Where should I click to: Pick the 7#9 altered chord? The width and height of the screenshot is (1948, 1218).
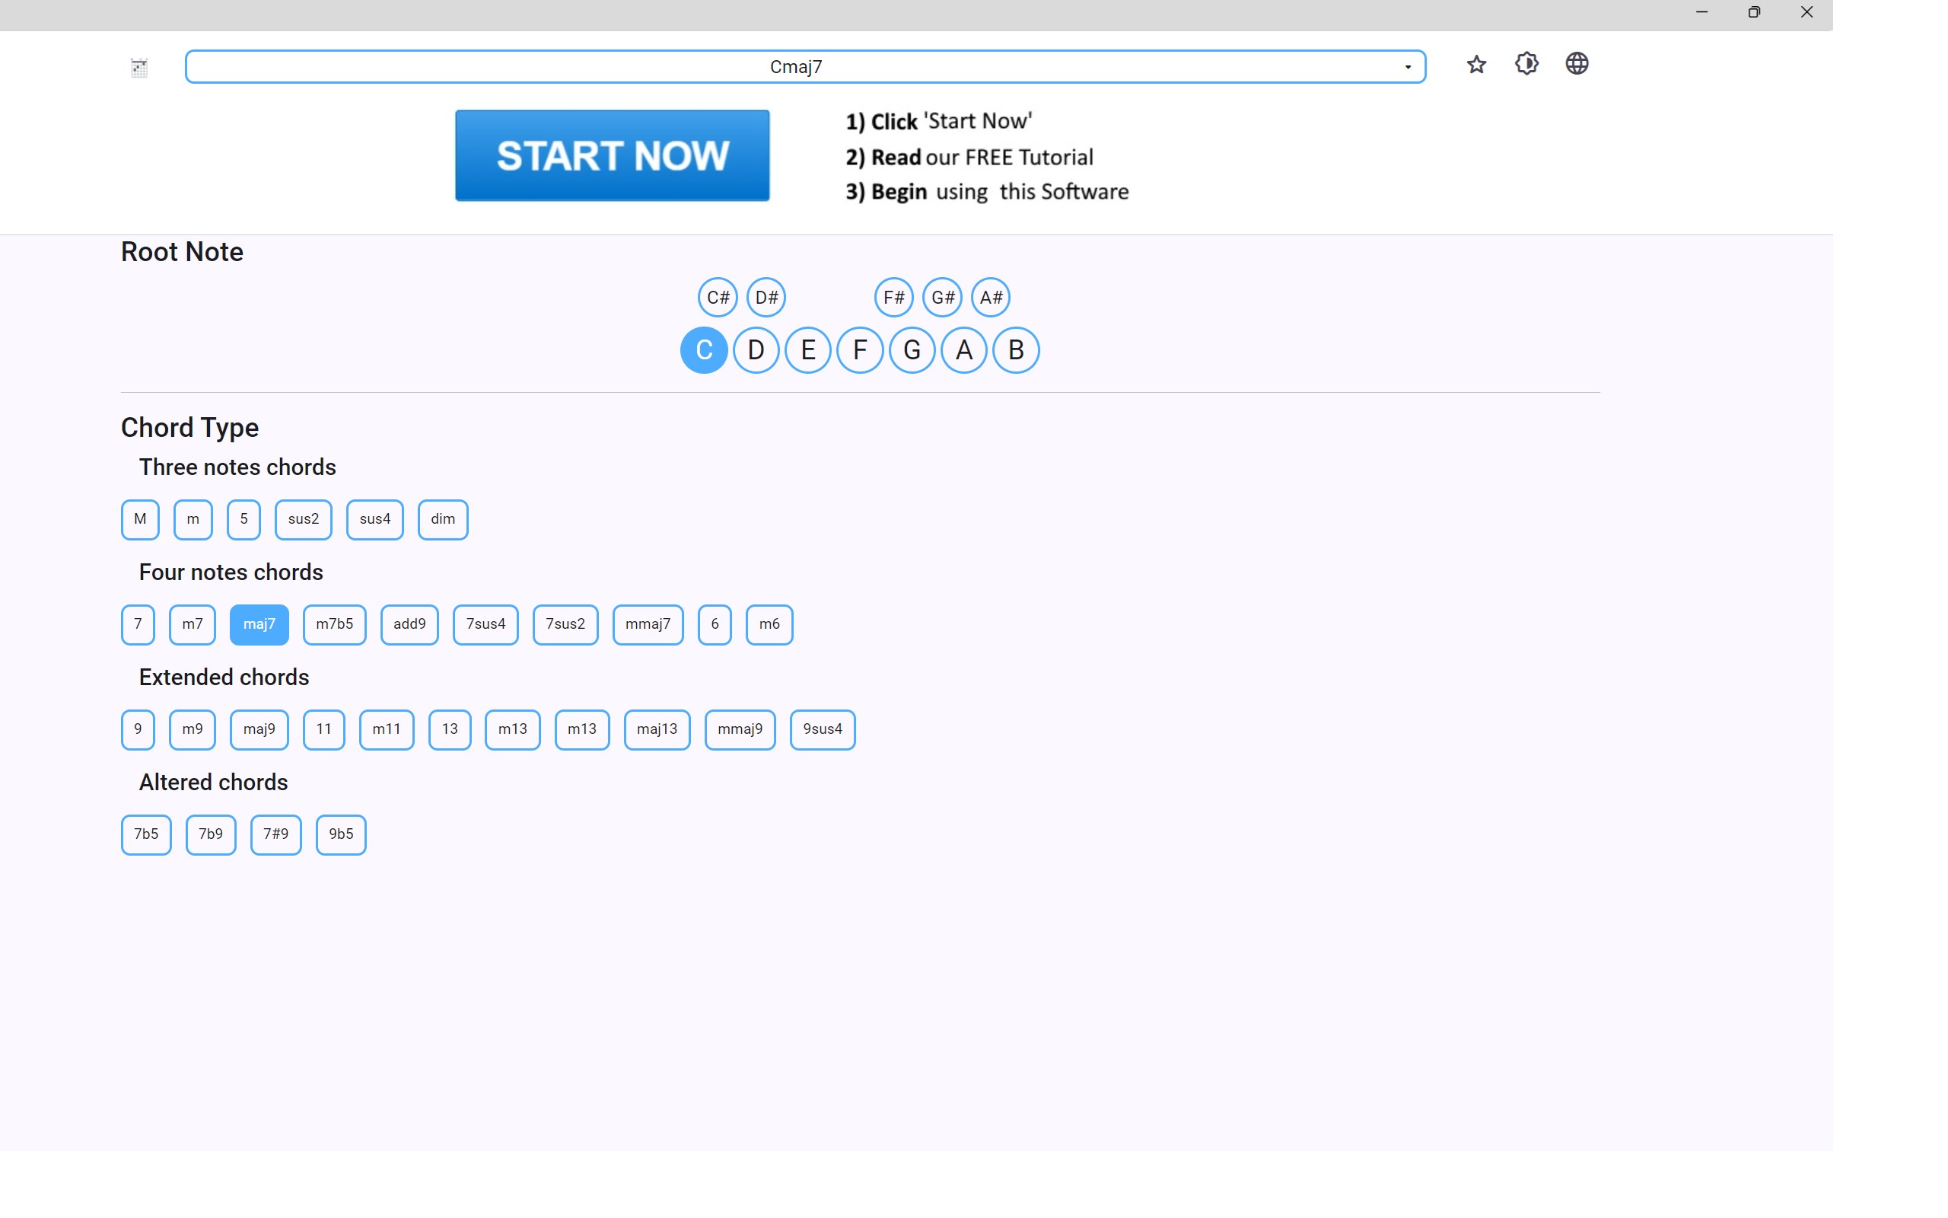pyautogui.click(x=275, y=834)
